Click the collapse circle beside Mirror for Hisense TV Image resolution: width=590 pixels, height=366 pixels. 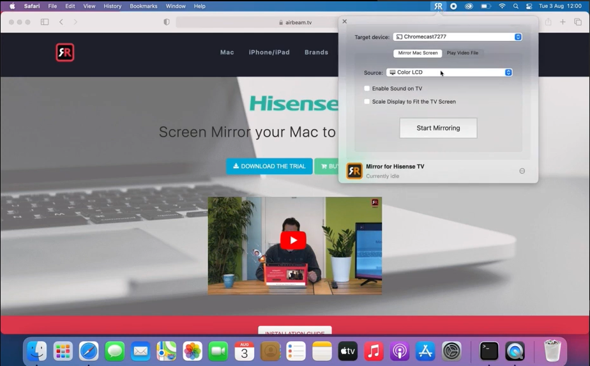click(x=522, y=171)
